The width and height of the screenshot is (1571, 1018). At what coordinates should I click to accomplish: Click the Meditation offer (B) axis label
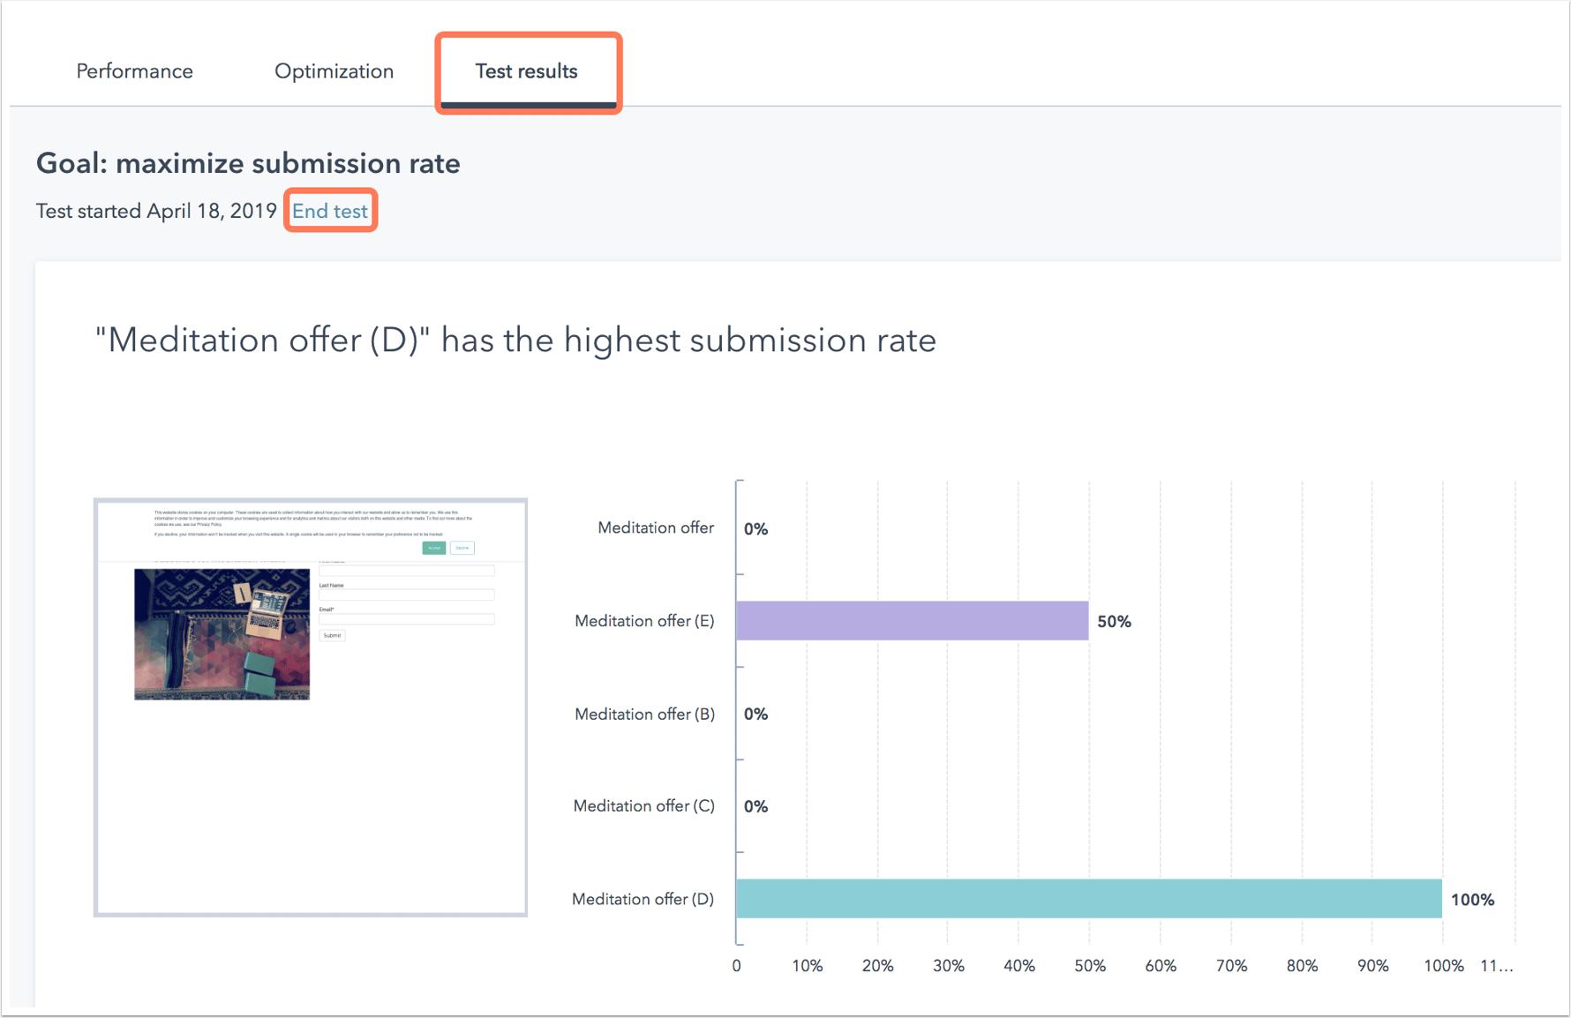pyautogui.click(x=644, y=714)
